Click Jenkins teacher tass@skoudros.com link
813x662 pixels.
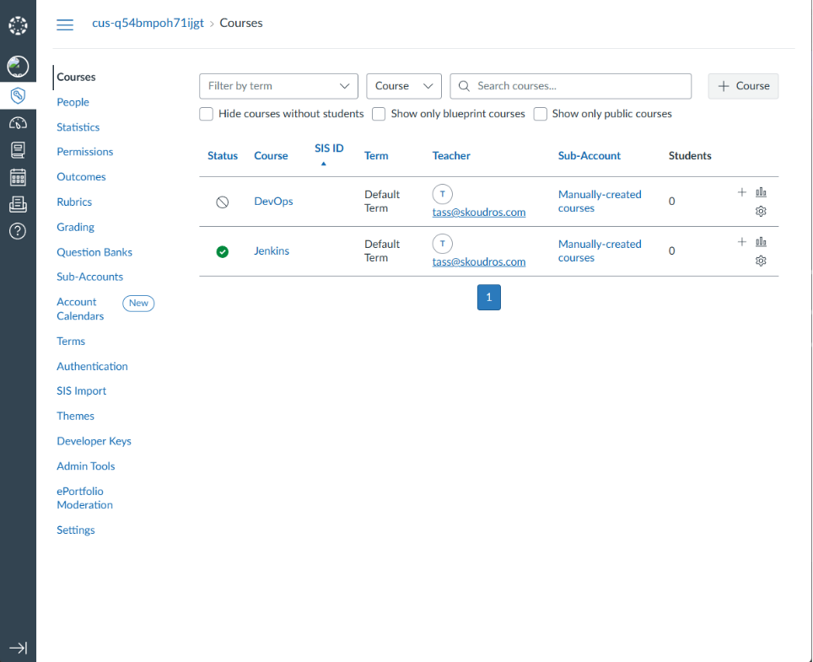click(478, 261)
